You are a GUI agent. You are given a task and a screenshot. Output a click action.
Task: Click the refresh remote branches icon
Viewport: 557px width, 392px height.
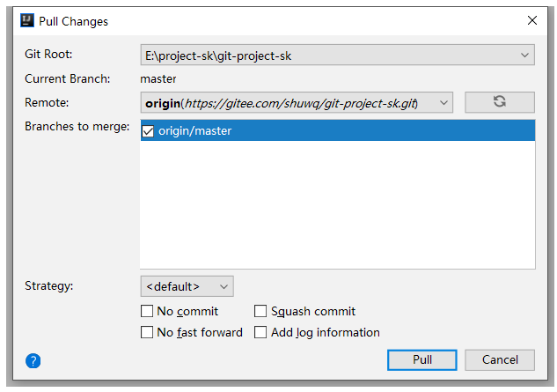(x=500, y=102)
